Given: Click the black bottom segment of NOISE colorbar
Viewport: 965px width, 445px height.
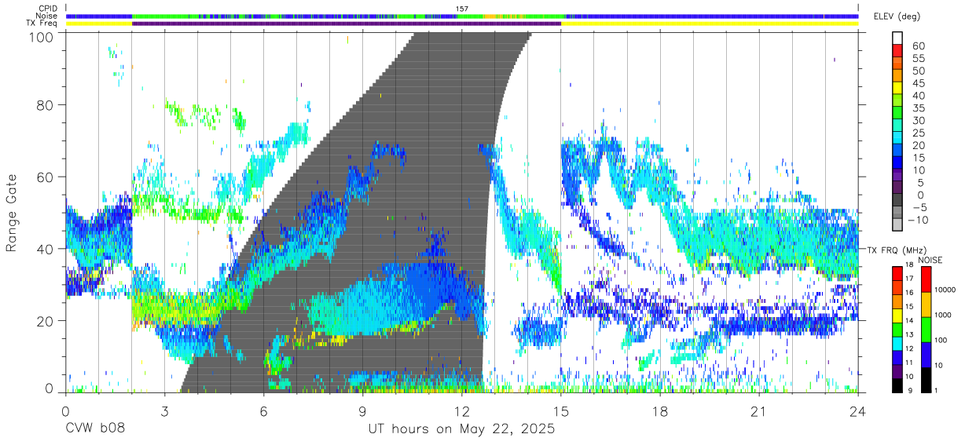Looking at the screenshot, I should point(925,380).
